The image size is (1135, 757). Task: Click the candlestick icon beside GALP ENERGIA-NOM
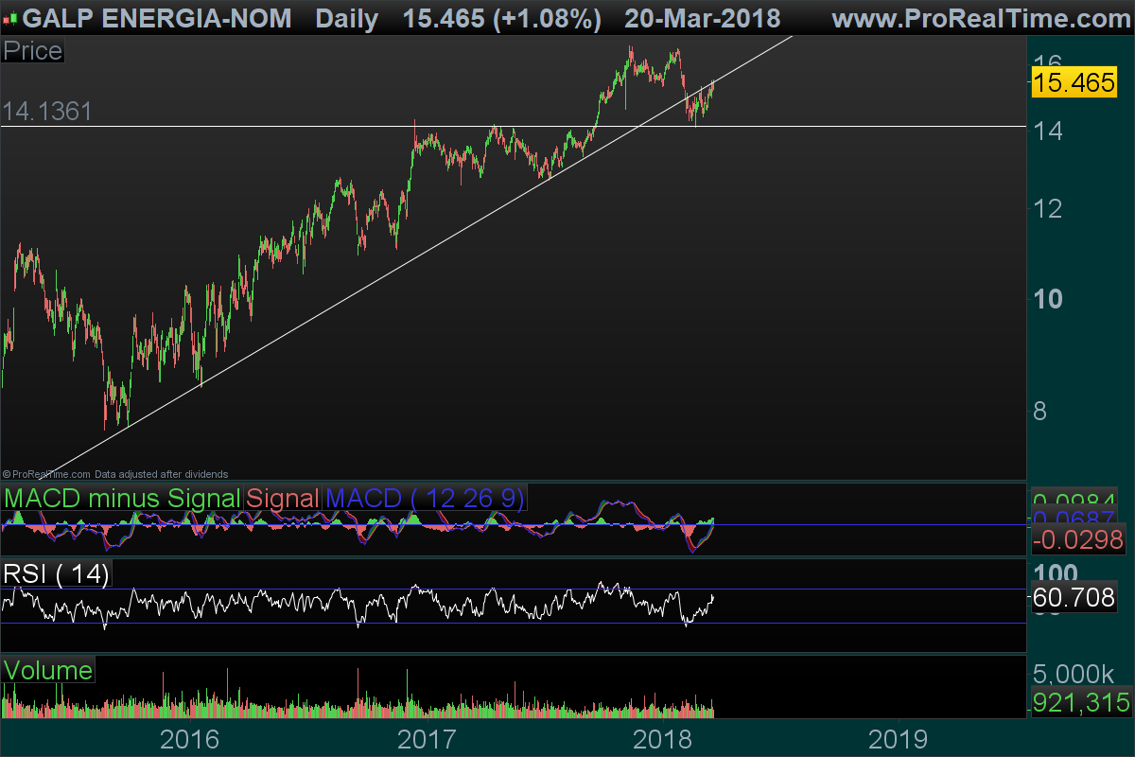(10, 18)
